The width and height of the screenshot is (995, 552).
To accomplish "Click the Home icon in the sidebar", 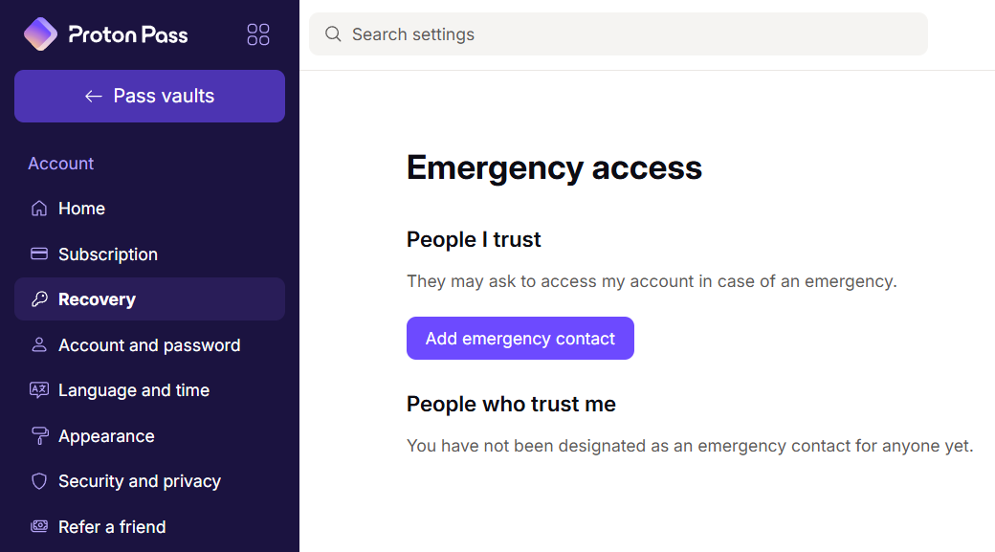I will tap(38, 208).
